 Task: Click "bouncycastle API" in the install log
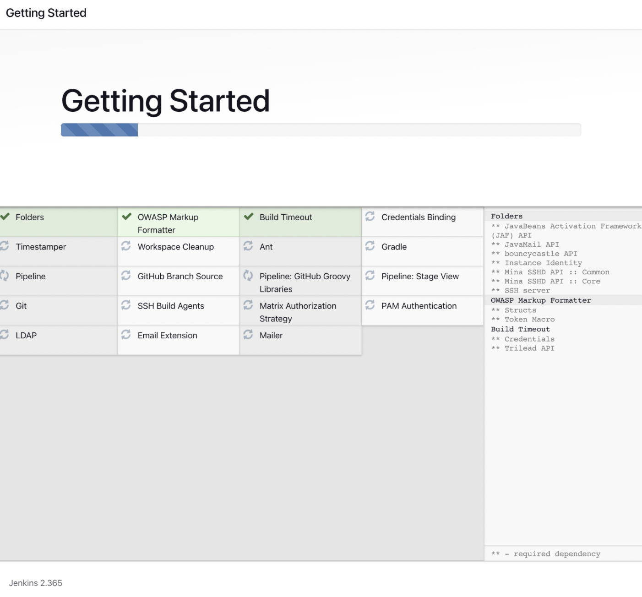click(x=541, y=254)
